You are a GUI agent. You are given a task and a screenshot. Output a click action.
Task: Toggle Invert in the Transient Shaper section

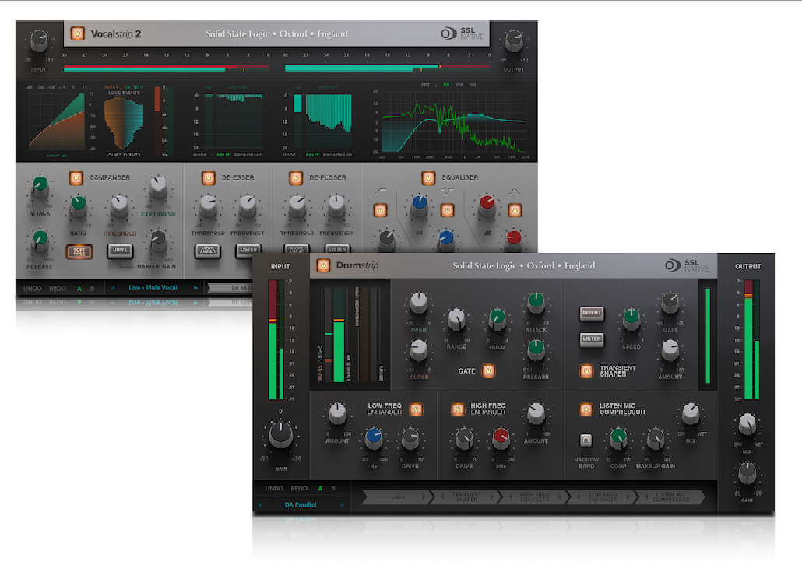coord(591,313)
